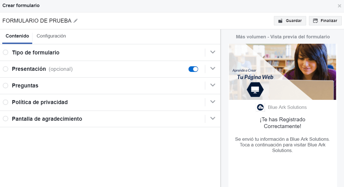Switch to the Contenido tab

pos(17,36)
